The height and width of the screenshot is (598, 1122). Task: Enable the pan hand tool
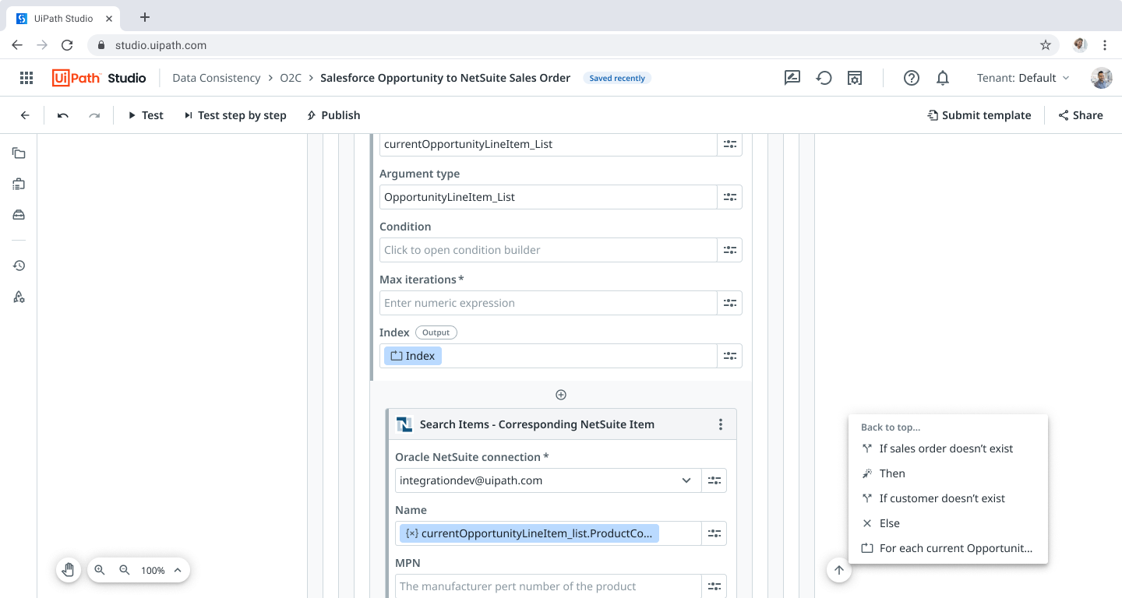pos(69,570)
